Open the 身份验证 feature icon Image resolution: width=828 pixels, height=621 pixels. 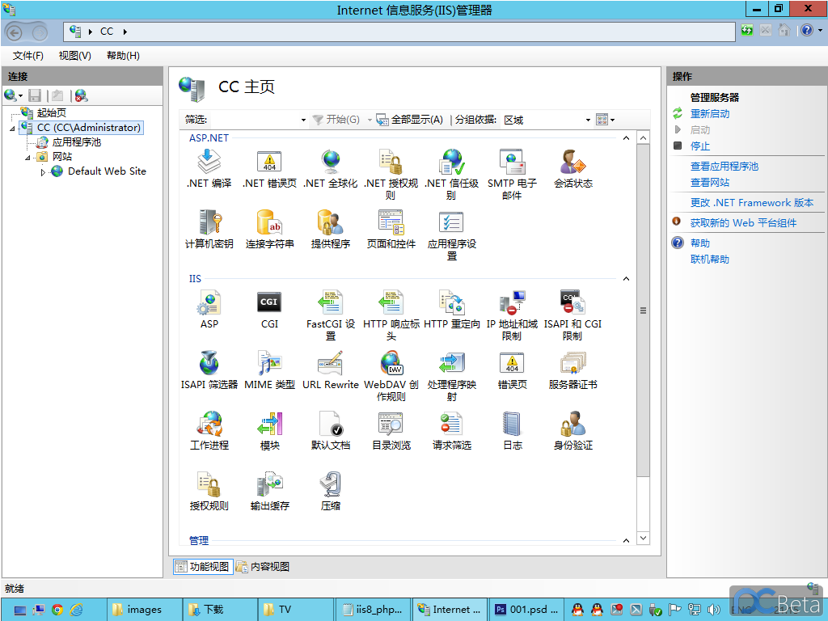click(x=572, y=424)
